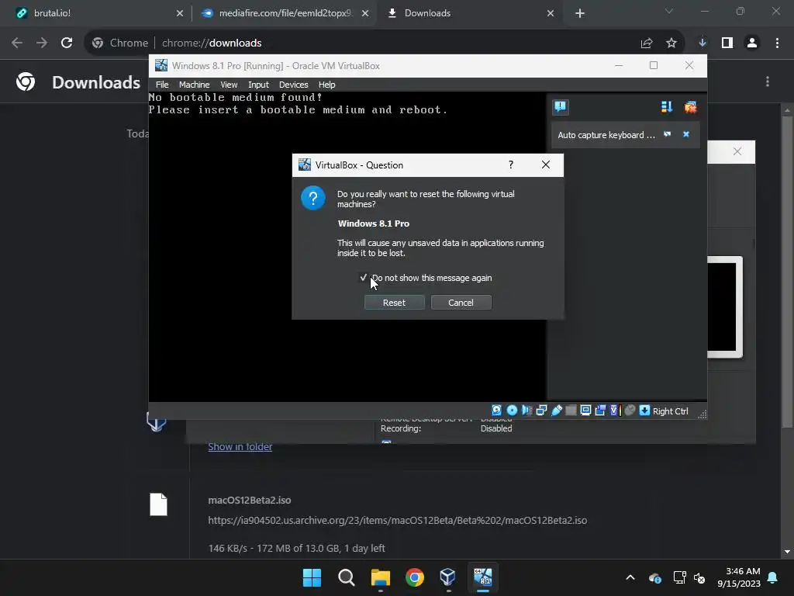The width and height of the screenshot is (794, 596).
Task: Expand the Auto capture keyboard notification details
Action: 668,134
